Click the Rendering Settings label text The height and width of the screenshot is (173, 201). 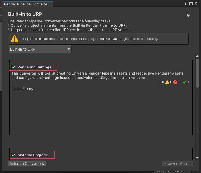pyautogui.click(x=34, y=67)
